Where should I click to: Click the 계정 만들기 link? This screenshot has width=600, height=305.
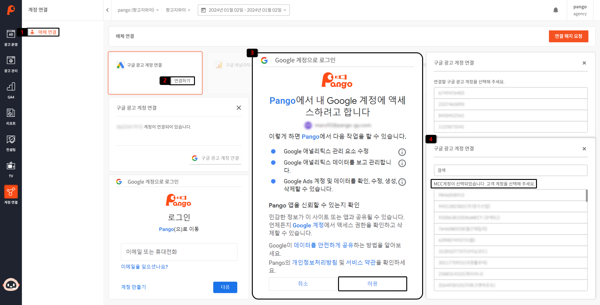point(133,287)
